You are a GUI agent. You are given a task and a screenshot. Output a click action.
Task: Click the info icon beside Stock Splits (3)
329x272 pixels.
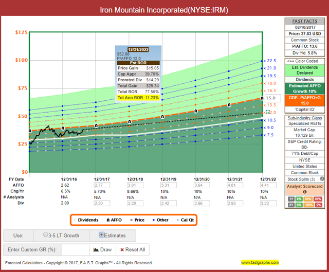(322, 179)
